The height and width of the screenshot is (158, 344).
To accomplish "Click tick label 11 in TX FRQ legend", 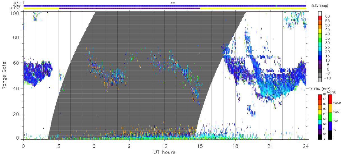I will coord(324,129).
